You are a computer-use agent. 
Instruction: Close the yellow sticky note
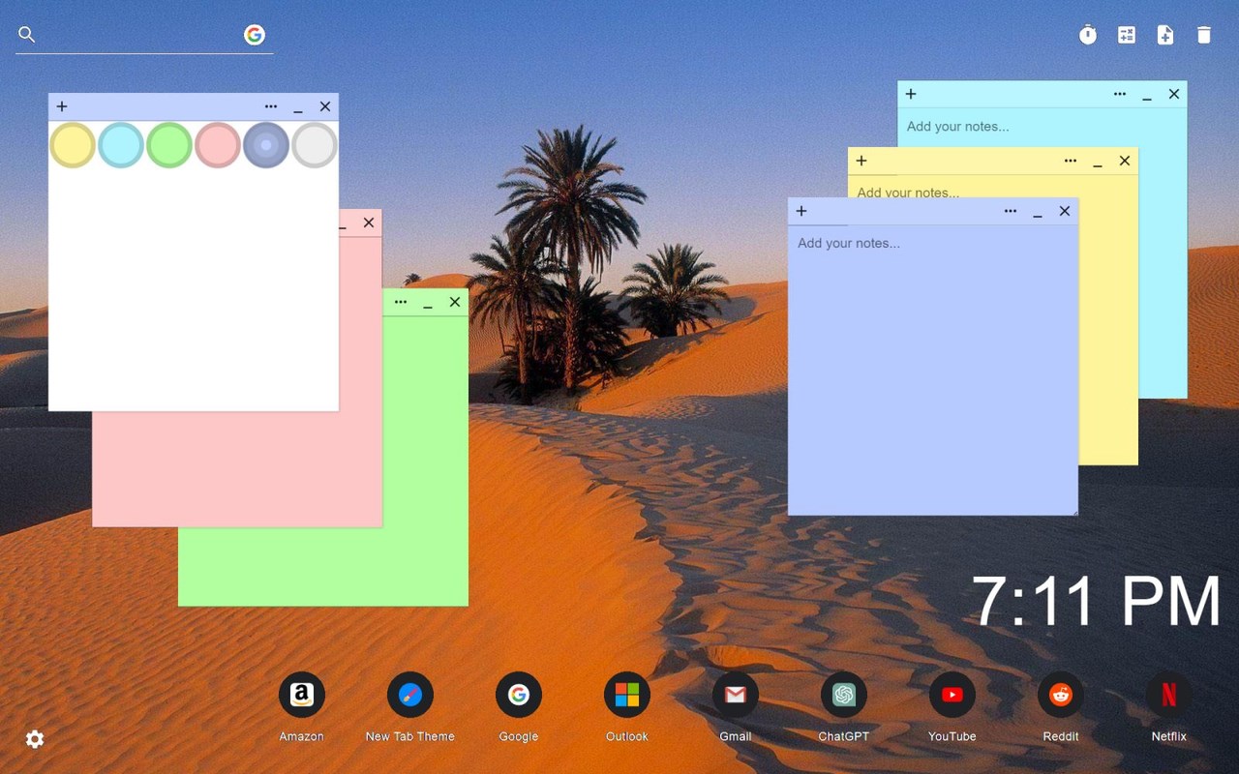click(x=1125, y=161)
